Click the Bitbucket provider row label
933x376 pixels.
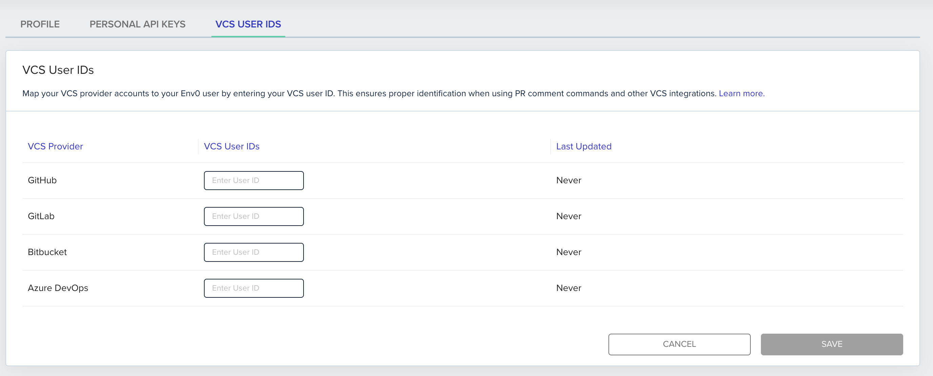point(47,252)
